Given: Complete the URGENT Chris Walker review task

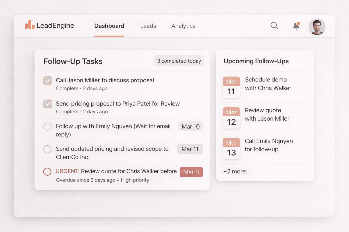Looking at the screenshot, I should (x=47, y=172).
